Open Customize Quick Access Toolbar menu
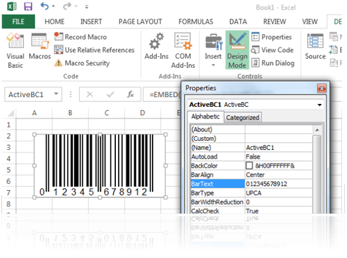The image size is (347, 258). [87, 7]
